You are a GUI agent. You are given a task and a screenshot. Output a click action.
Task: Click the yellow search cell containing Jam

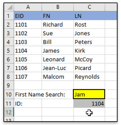tap(89, 94)
